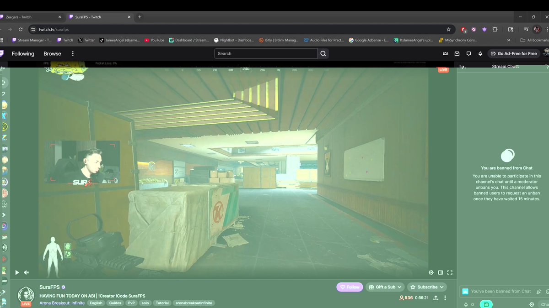Open the Whispers speech bubble icon
The height and width of the screenshot is (308, 549).
468,53
